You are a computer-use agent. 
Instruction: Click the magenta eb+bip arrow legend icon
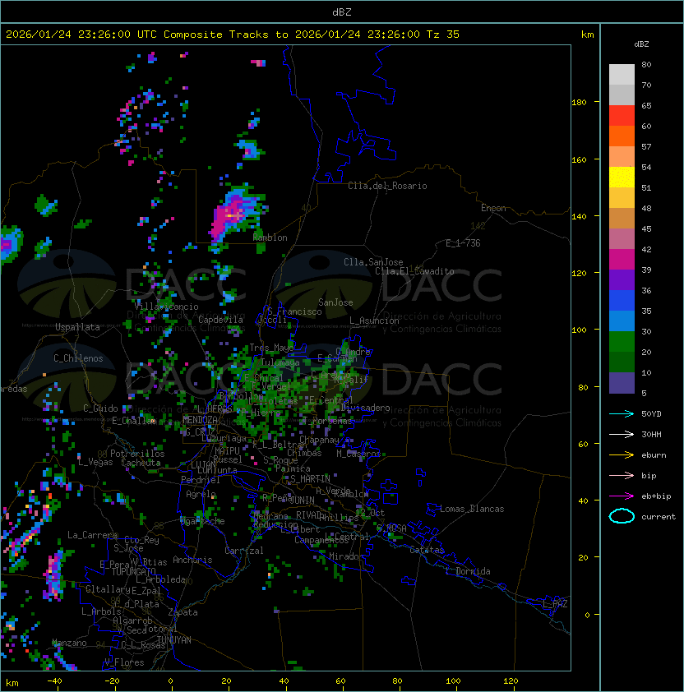click(622, 496)
